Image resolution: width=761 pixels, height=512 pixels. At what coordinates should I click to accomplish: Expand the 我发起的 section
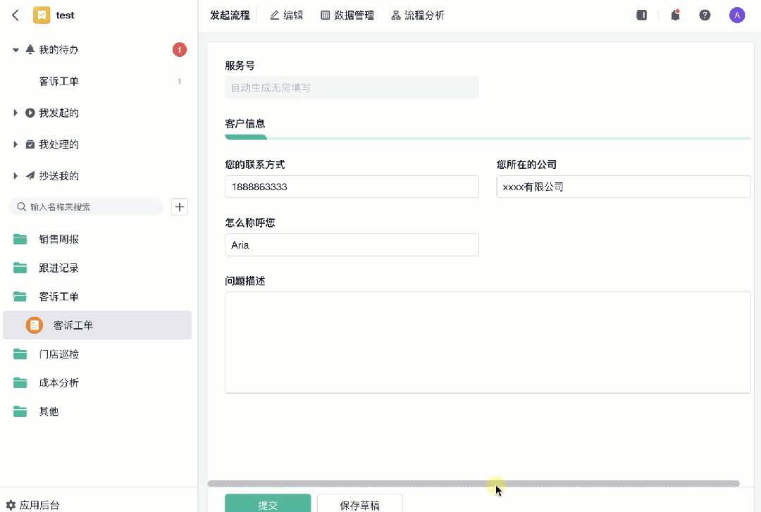coord(16,113)
